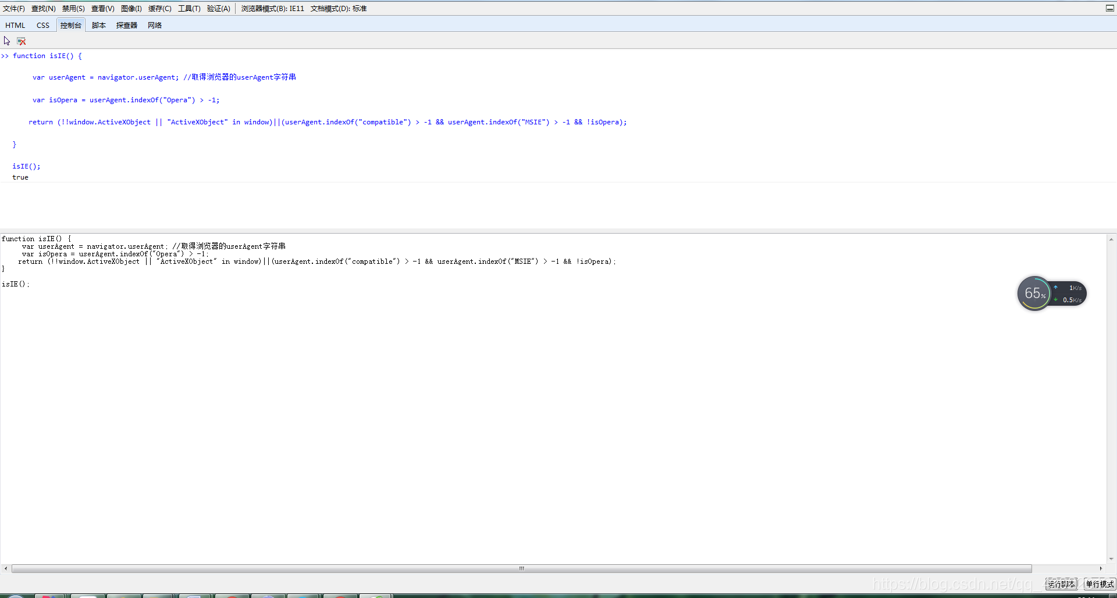Open 文档模式(D): 标准 dropdown
1117x598 pixels.
pos(339,9)
